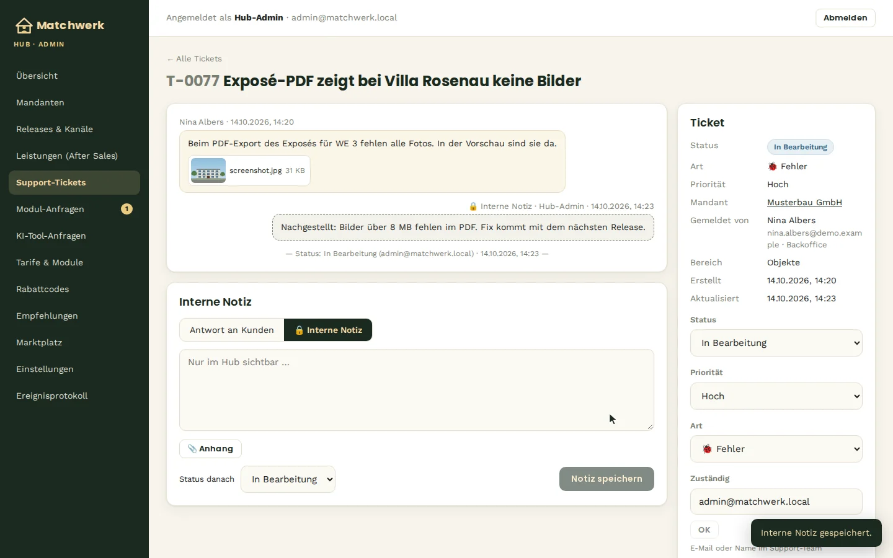Click the Zuständig input field

(x=776, y=502)
